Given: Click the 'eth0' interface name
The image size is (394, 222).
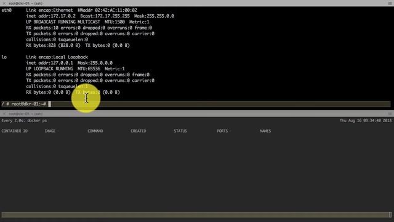Looking at the screenshot, I should pyautogui.click(x=7, y=10).
